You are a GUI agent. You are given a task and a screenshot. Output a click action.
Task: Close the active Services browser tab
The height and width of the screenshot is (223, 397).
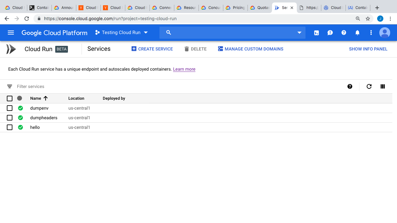(x=292, y=8)
